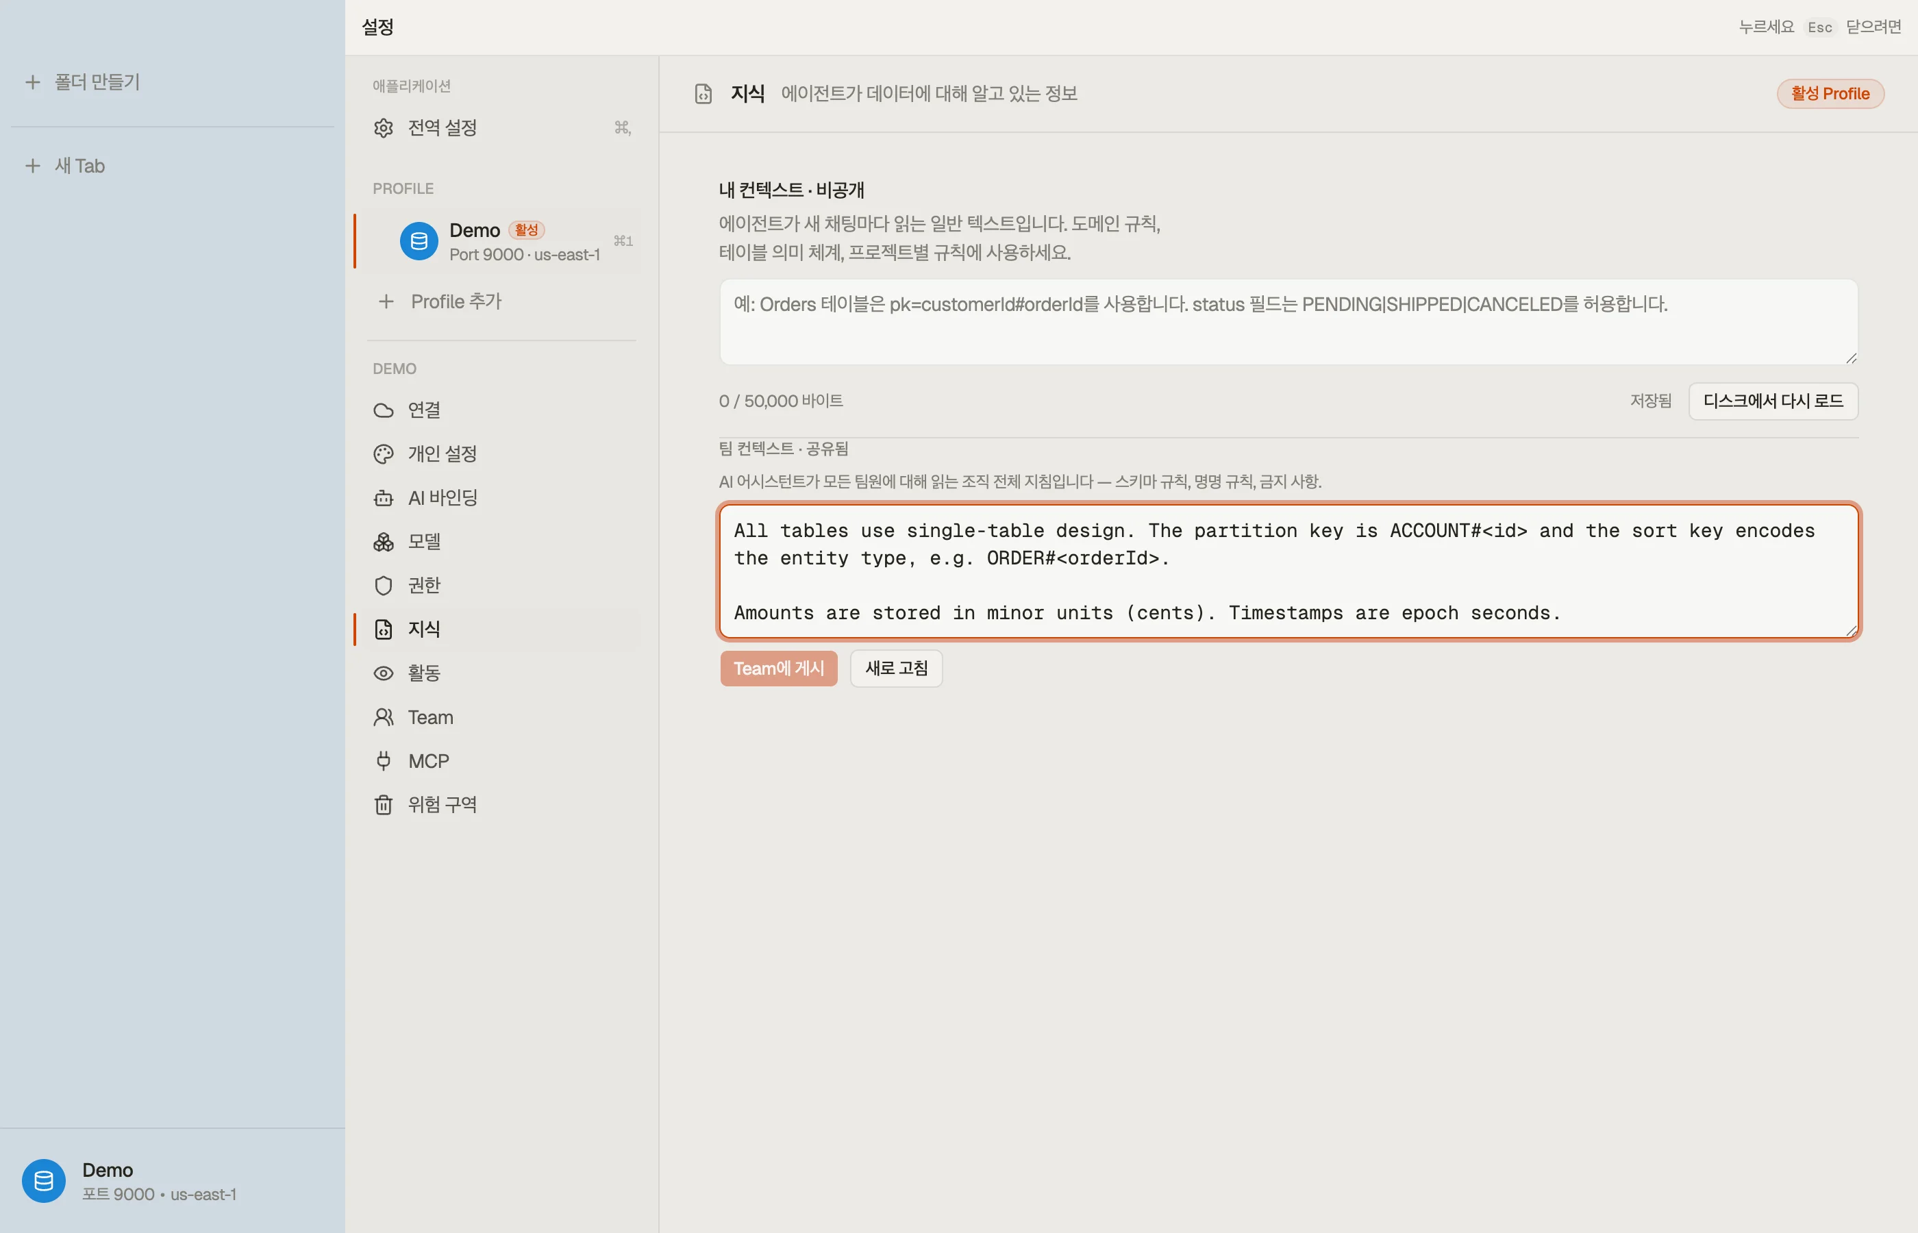Focus the 내 컨텍스트 private text area
This screenshot has width=1918, height=1233.
tap(1288, 322)
